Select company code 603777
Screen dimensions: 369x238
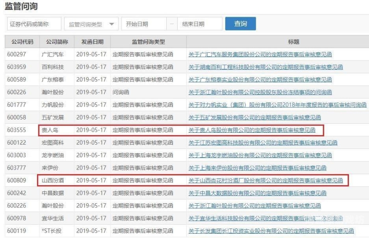pos(17,168)
